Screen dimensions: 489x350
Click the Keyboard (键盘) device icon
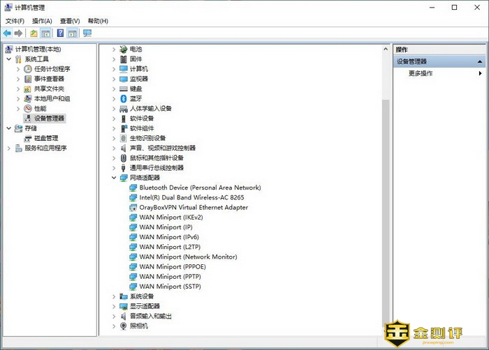coord(124,89)
